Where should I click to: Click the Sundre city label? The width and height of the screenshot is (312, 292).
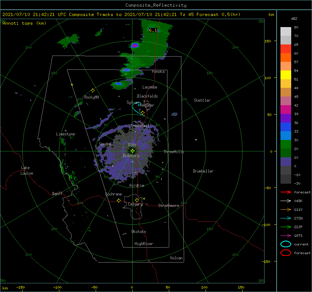click(105, 144)
